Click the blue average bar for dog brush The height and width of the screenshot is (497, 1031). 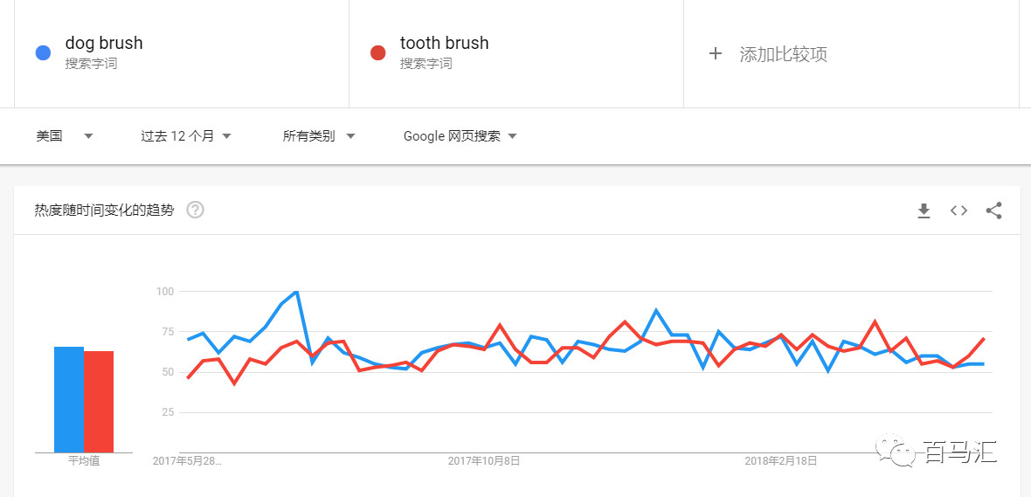[x=68, y=399]
